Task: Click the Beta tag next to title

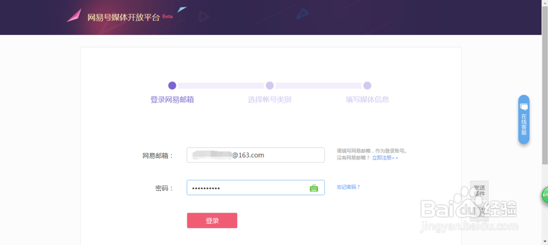Action: 167,16
